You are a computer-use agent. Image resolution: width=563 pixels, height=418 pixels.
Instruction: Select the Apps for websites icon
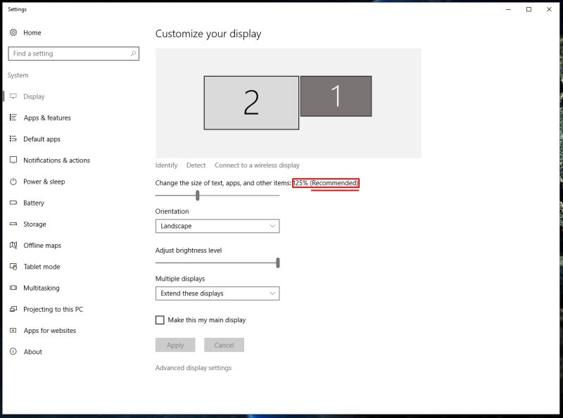click(14, 330)
